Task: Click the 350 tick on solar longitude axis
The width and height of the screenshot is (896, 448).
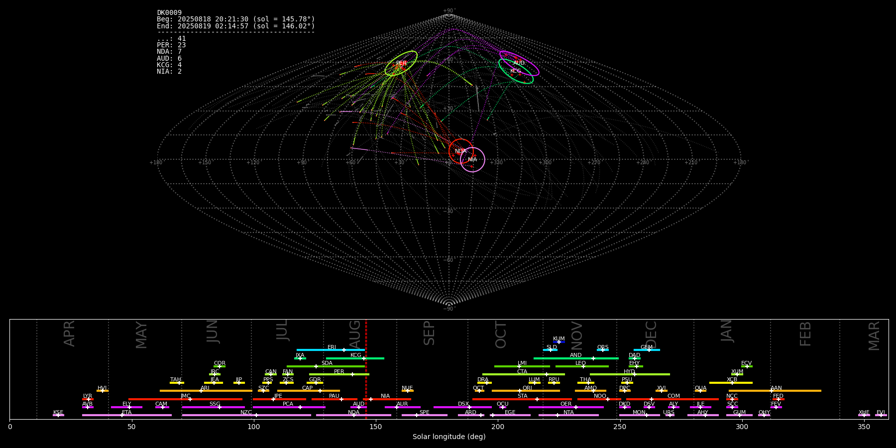Action: (864, 427)
